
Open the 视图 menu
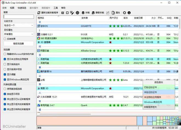click(12, 8)
